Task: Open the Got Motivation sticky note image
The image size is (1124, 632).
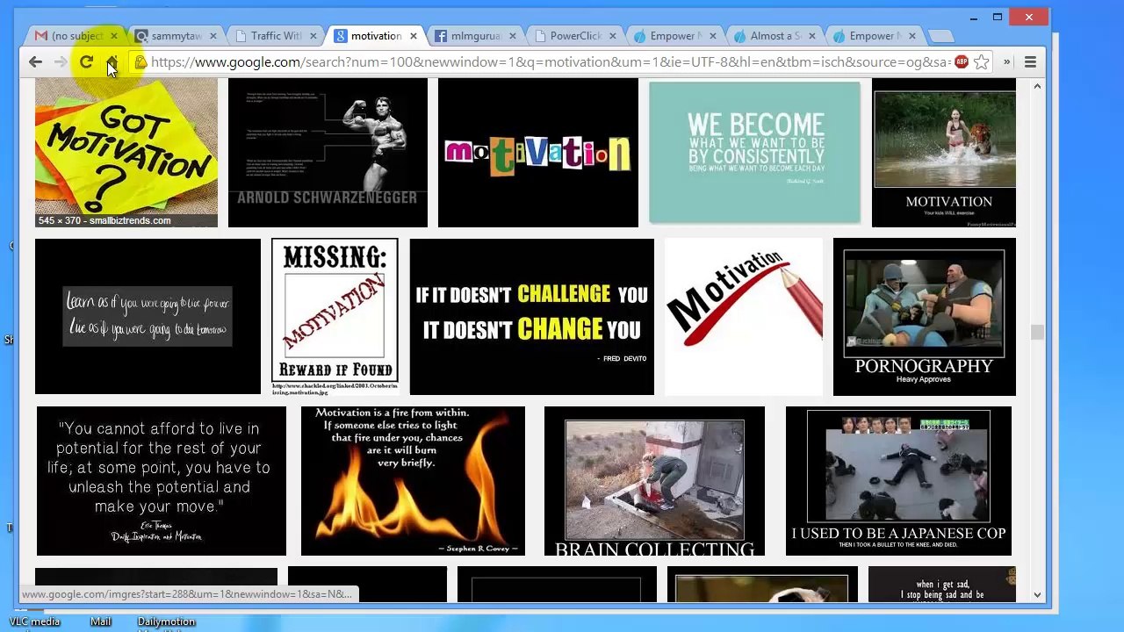Action: [x=126, y=153]
